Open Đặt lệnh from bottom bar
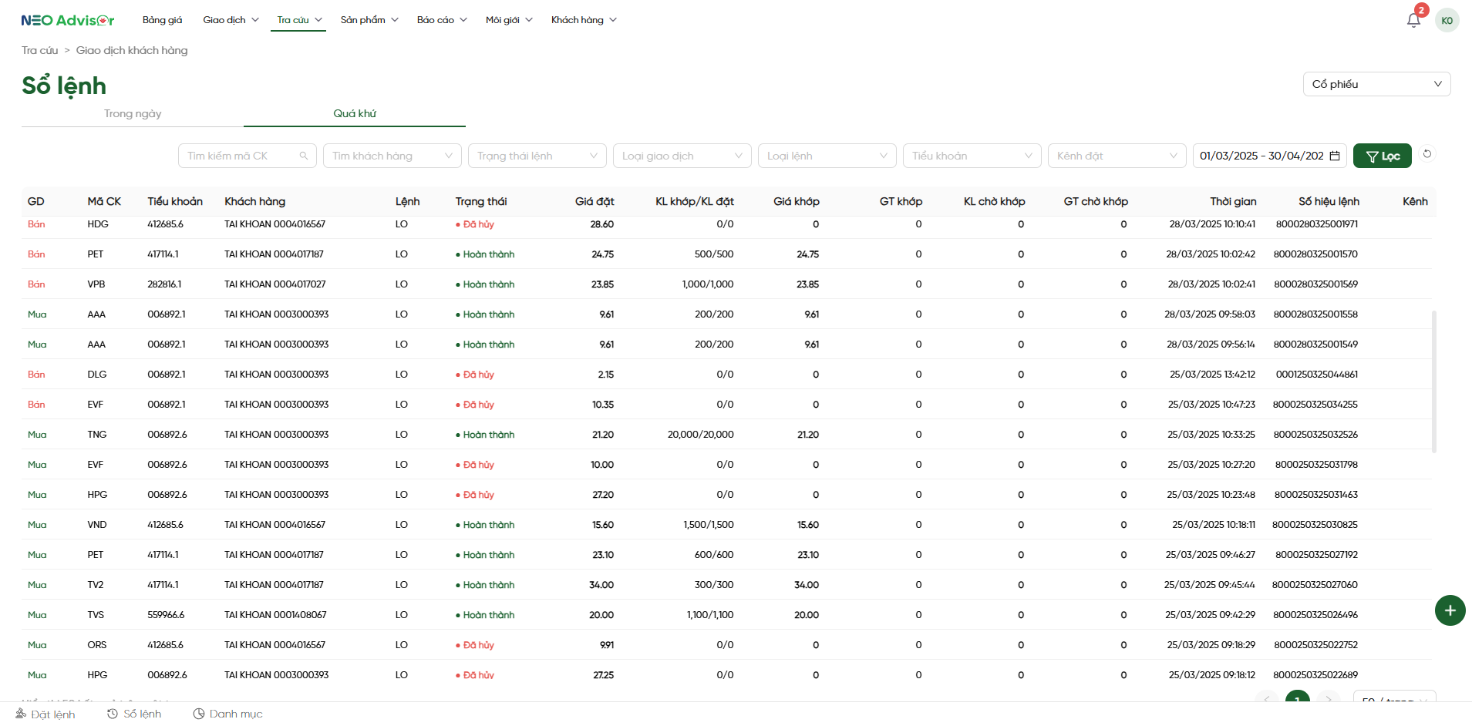1472x726 pixels. point(45,714)
